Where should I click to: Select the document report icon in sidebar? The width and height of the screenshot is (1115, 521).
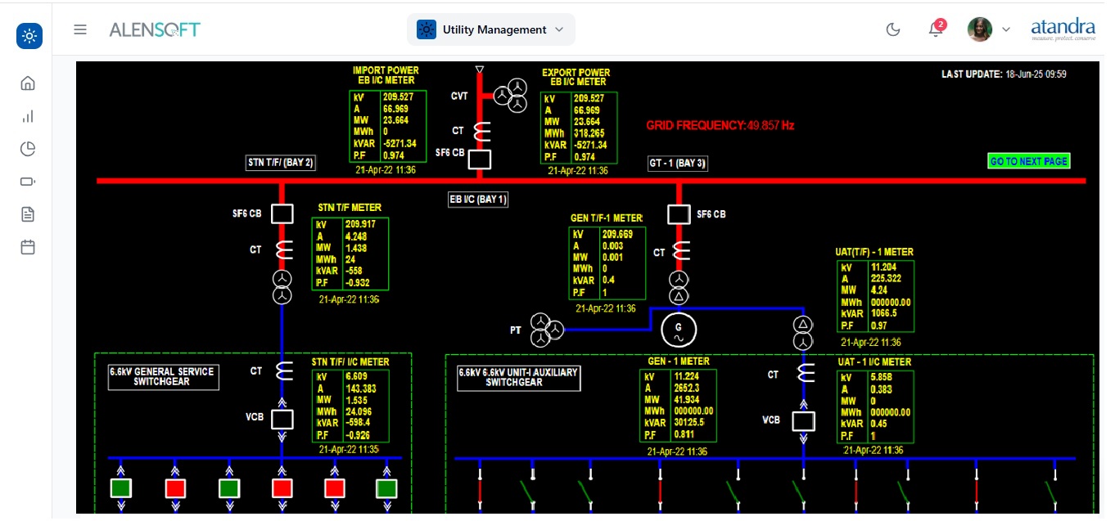click(x=28, y=214)
